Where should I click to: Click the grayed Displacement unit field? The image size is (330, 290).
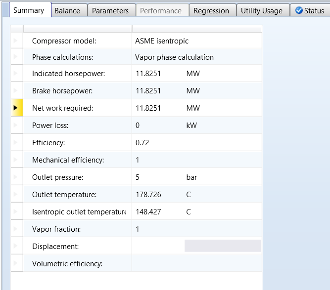pyautogui.click(x=222, y=246)
